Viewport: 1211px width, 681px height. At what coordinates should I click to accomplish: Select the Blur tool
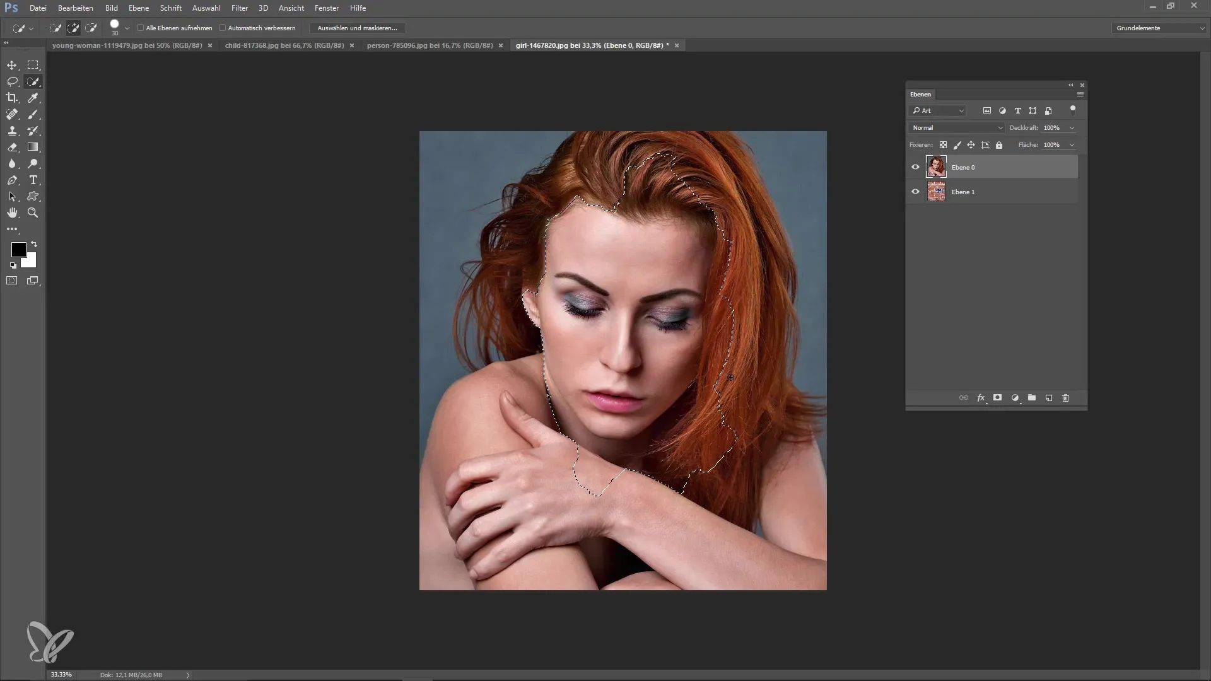pyautogui.click(x=12, y=163)
